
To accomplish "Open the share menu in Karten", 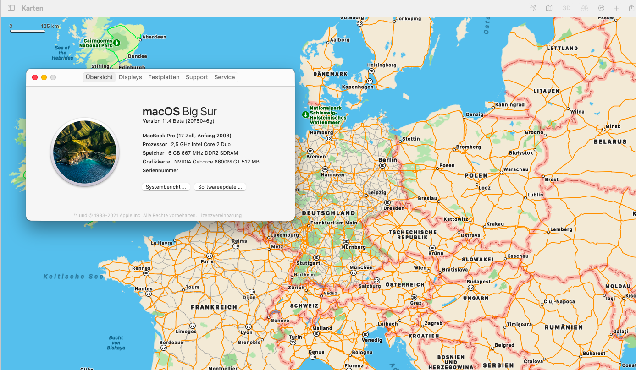I will [x=631, y=8].
